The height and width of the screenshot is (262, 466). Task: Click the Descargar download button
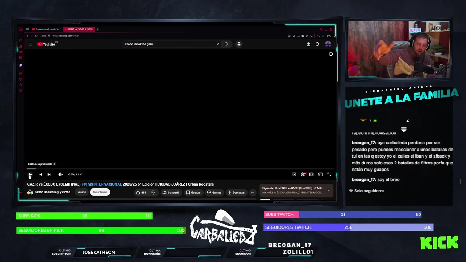click(x=236, y=192)
